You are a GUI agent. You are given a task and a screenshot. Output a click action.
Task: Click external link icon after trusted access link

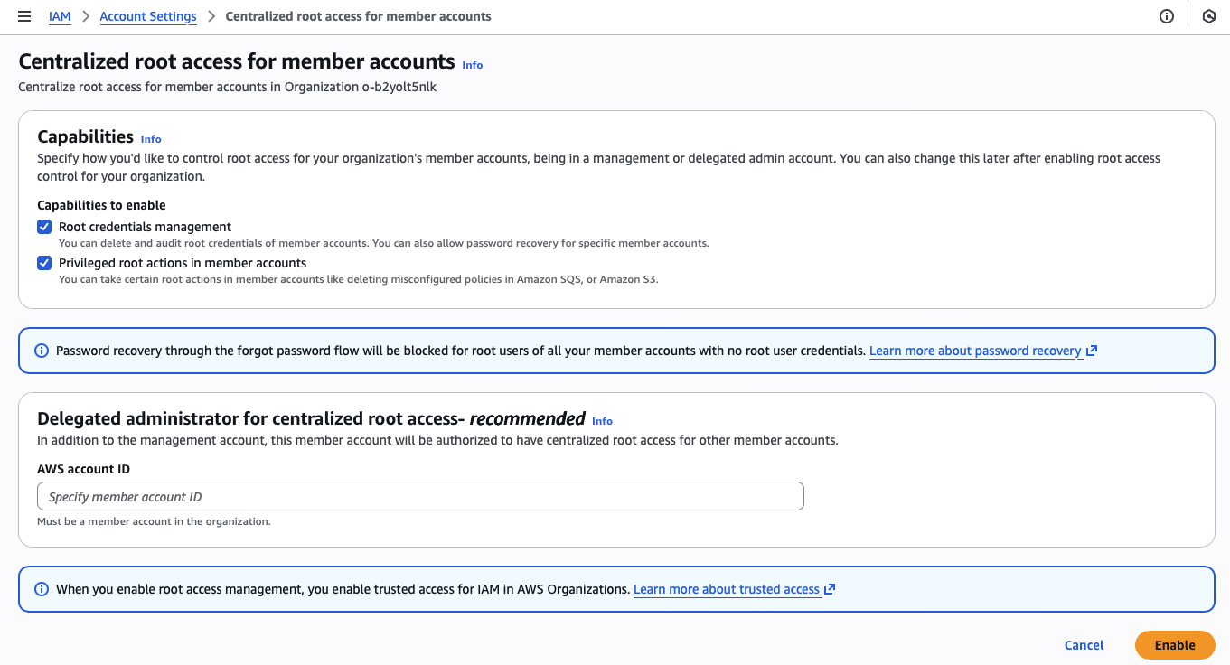[x=830, y=589]
